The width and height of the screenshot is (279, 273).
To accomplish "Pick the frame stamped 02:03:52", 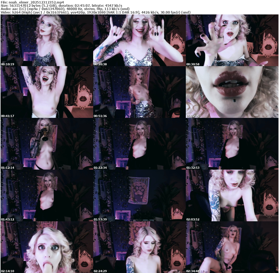I will pos(232,195).
